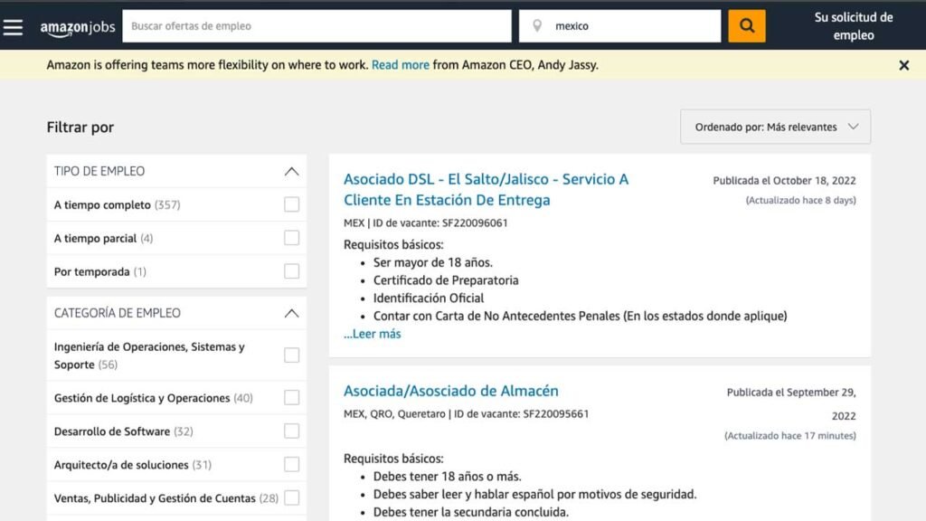Click the location pin icon
Viewport: 926px width, 521px height.
[537, 26]
